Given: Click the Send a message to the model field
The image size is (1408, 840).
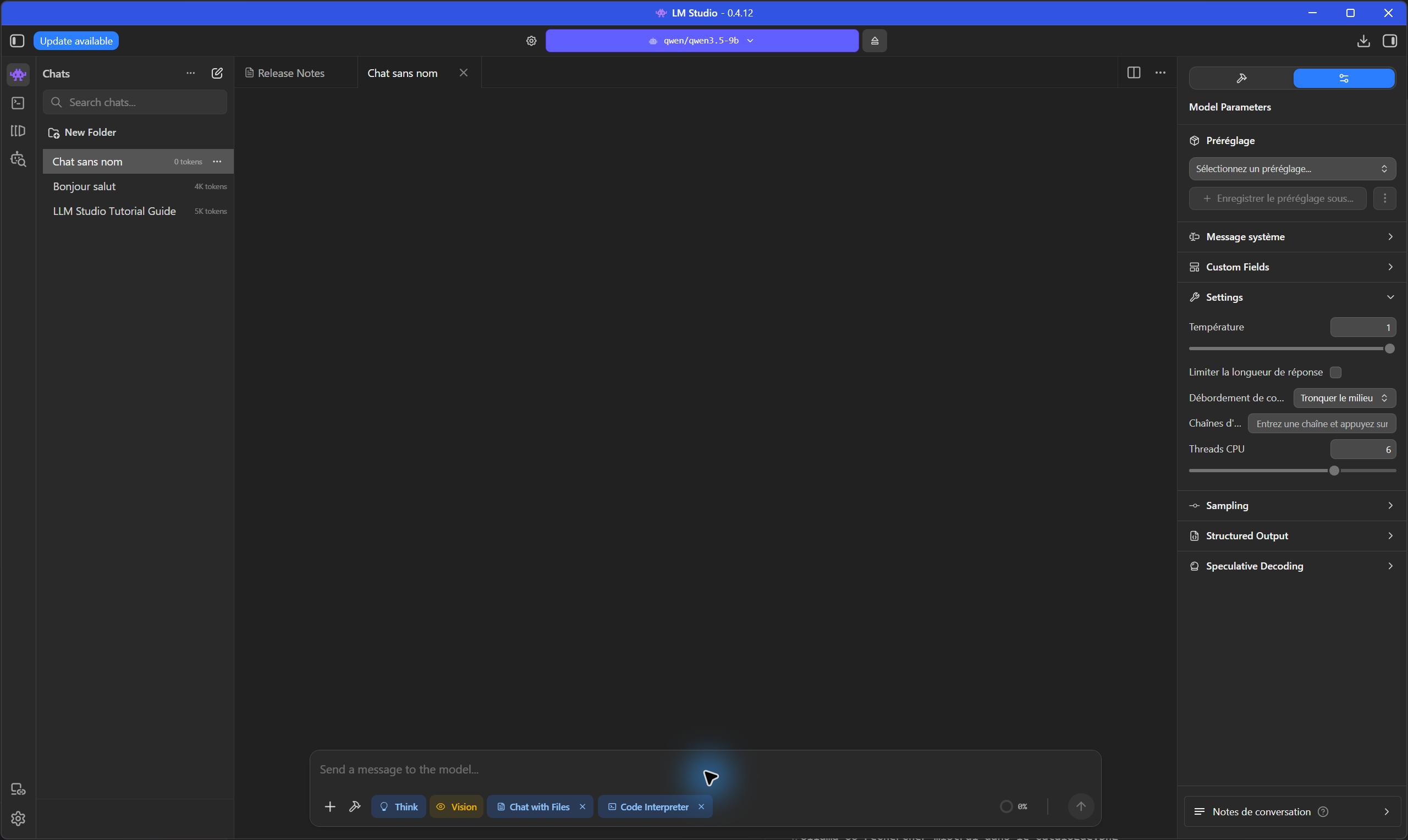Looking at the screenshot, I should 705,769.
